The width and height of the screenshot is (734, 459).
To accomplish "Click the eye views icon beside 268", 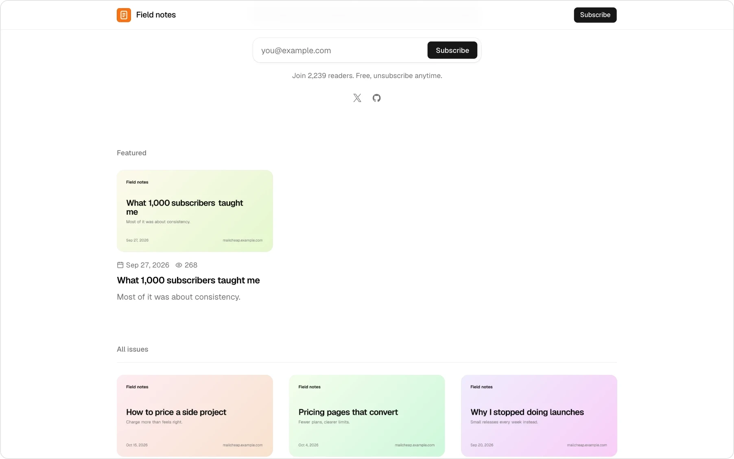I will [x=179, y=265].
